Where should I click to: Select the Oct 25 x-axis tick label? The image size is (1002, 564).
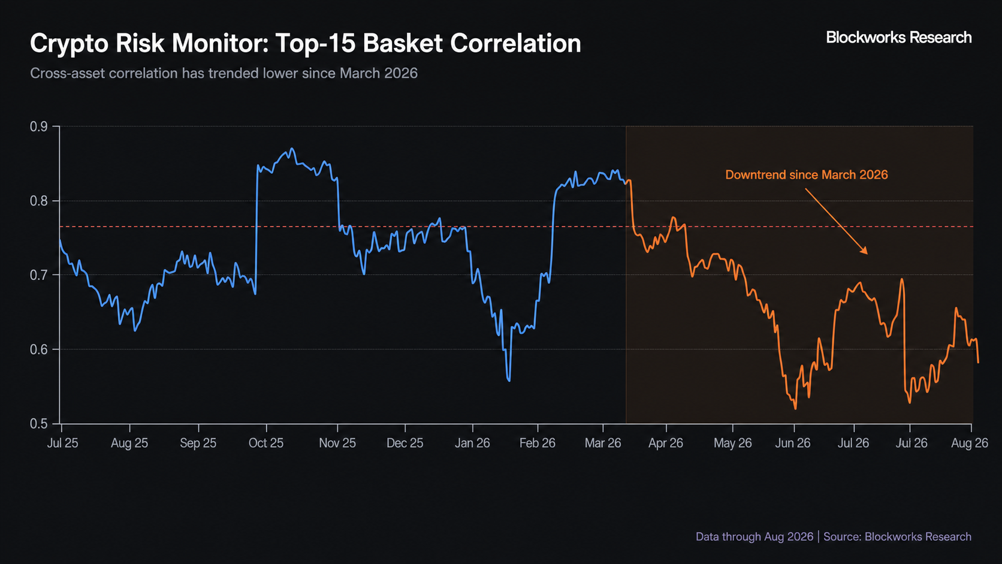pyautogui.click(x=266, y=443)
